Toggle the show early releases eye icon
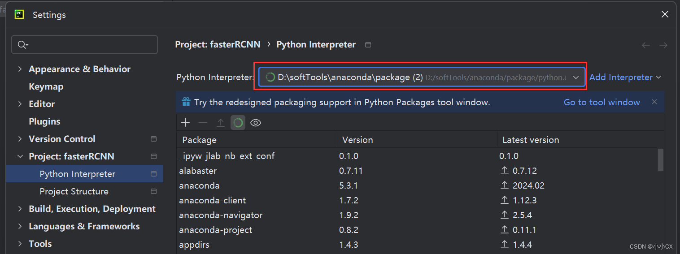This screenshot has height=254, width=680. [256, 123]
